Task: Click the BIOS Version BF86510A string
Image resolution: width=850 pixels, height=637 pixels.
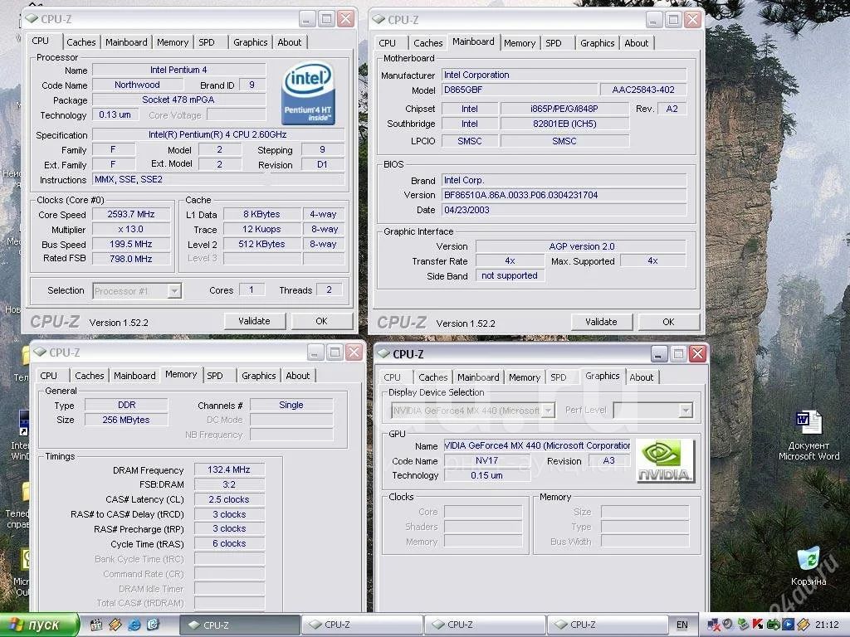Action: (564, 195)
